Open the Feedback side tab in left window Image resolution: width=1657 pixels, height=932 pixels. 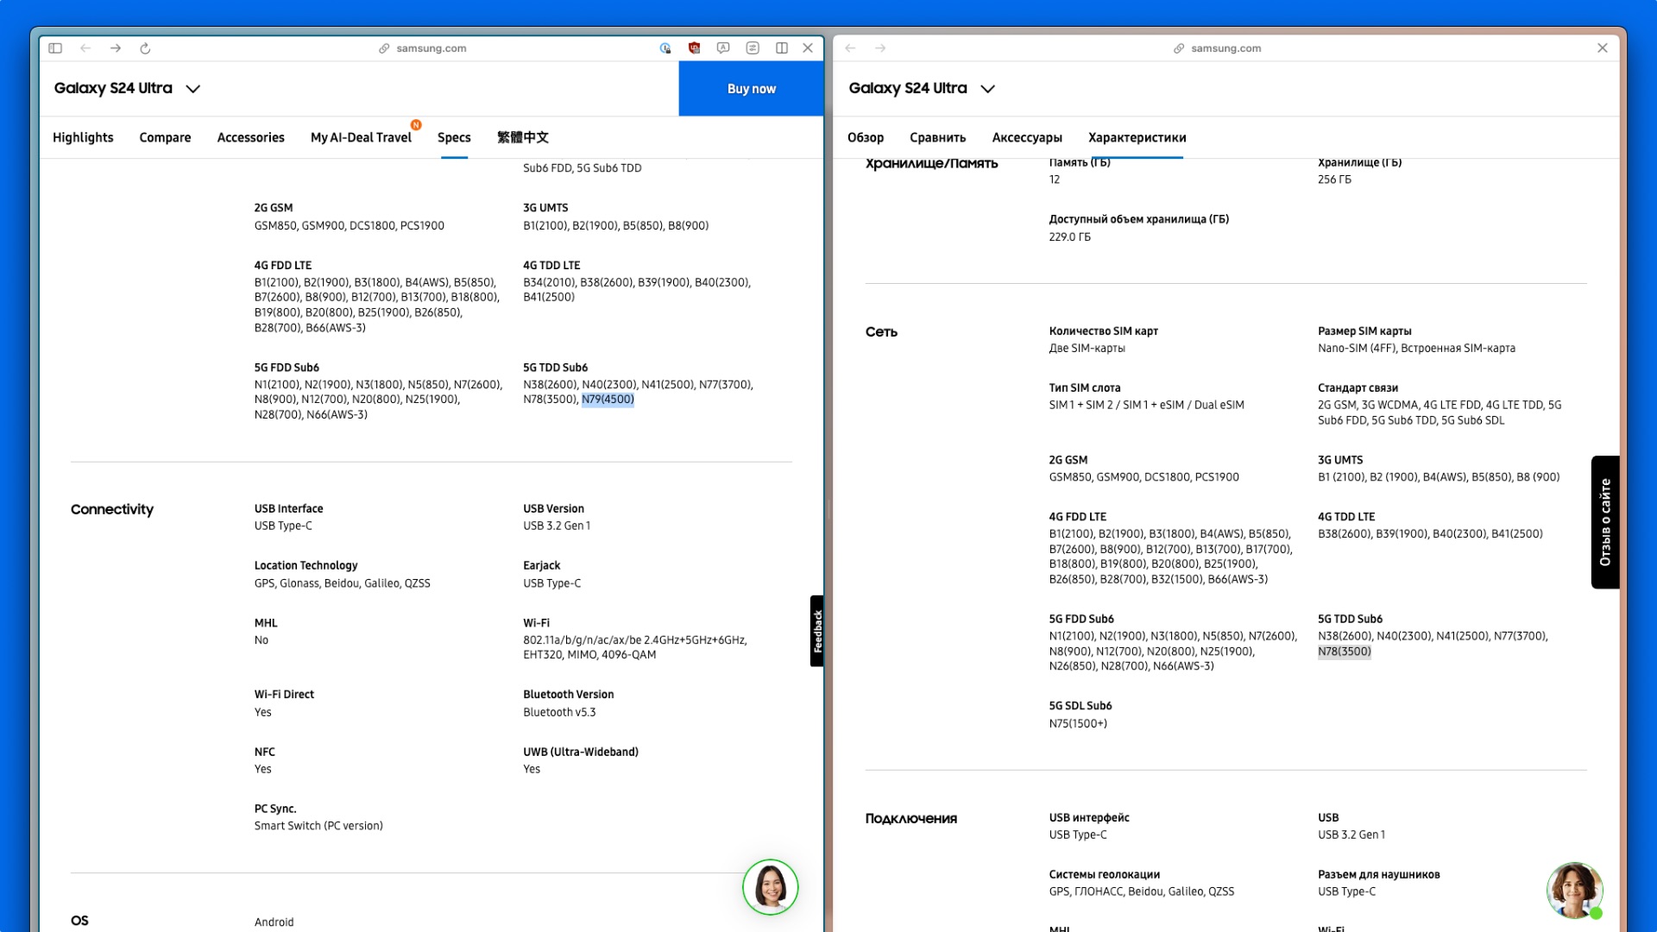click(816, 631)
